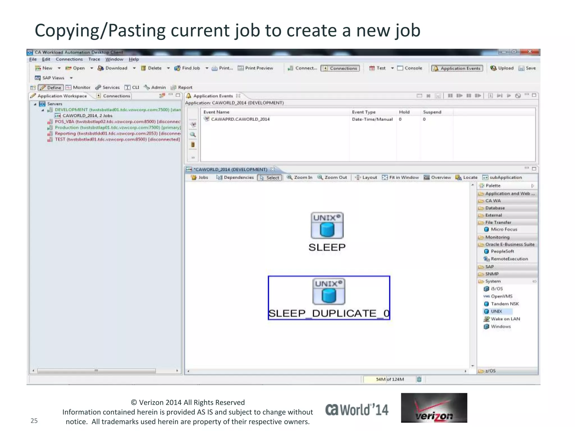575x431 pixels.
Task: Click the Locate tool
Action: coord(466,177)
